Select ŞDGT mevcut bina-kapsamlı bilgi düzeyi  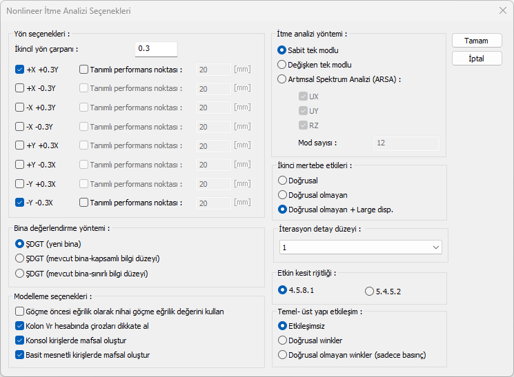[19, 258]
